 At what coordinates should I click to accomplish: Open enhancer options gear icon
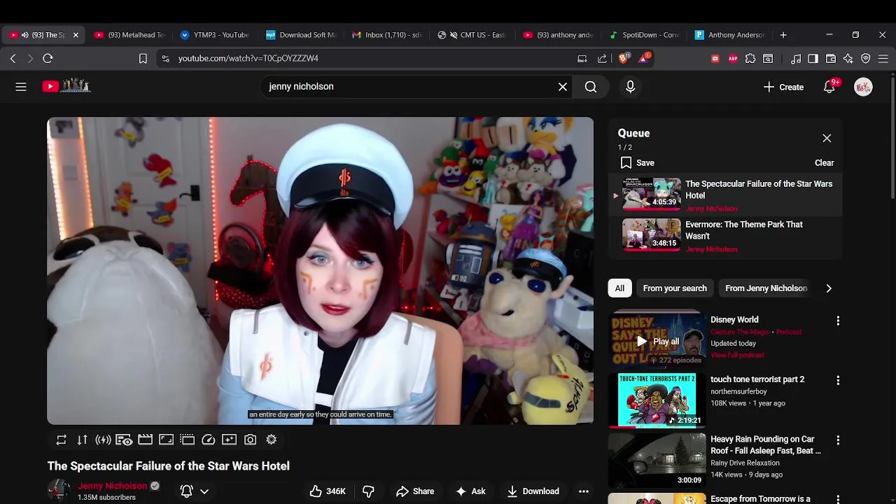(272, 440)
